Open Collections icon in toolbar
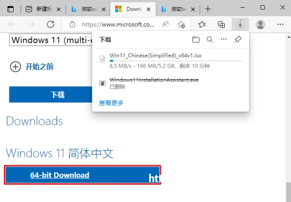 coord(221,24)
